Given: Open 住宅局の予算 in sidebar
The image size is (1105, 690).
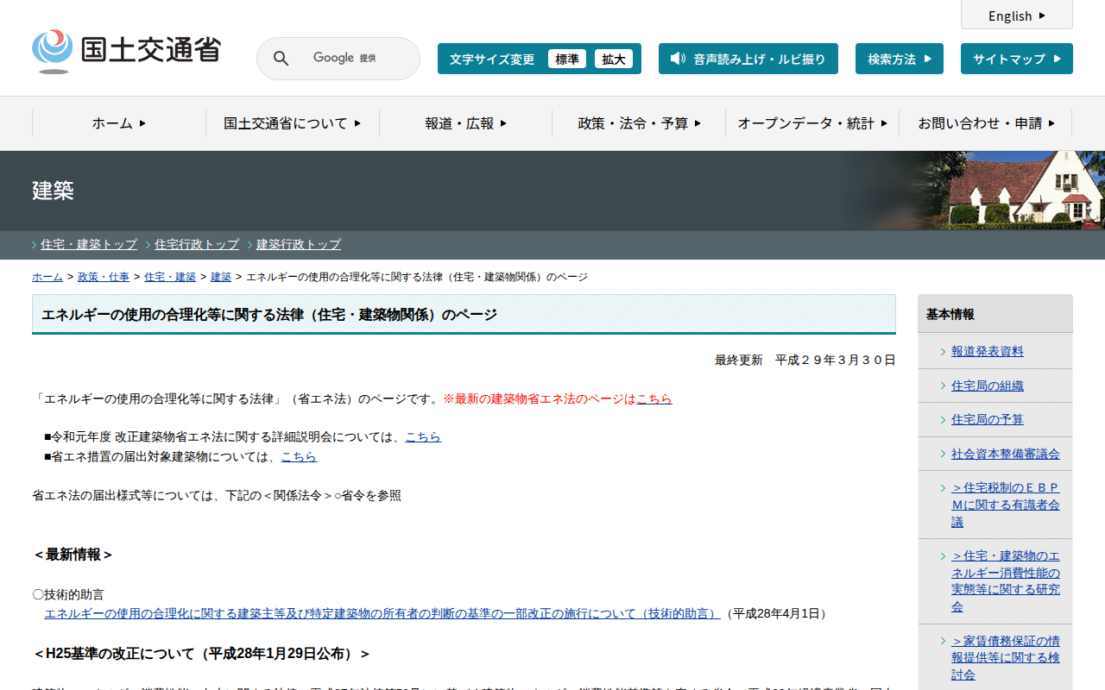Looking at the screenshot, I should (x=987, y=419).
